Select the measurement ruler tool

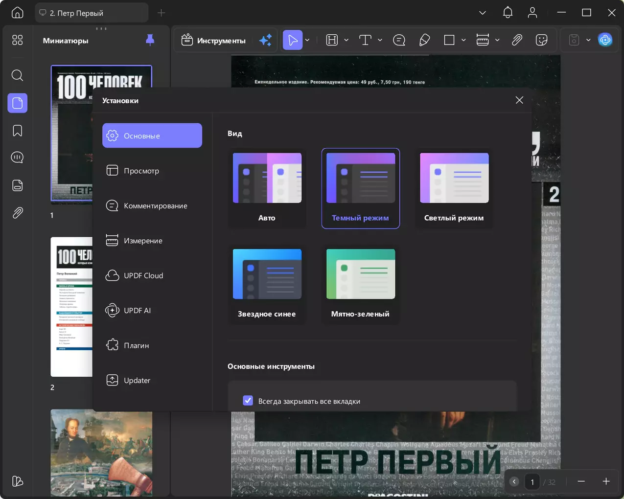pyautogui.click(x=483, y=40)
